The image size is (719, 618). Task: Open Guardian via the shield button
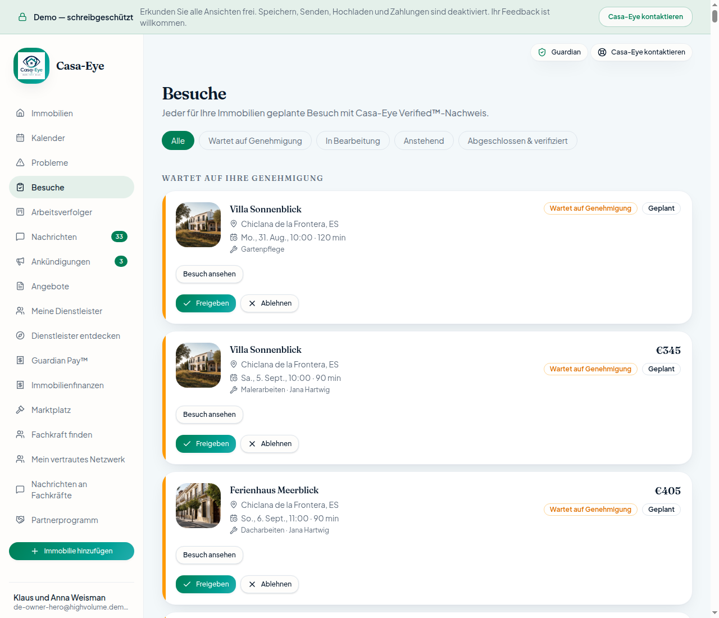tap(559, 52)
